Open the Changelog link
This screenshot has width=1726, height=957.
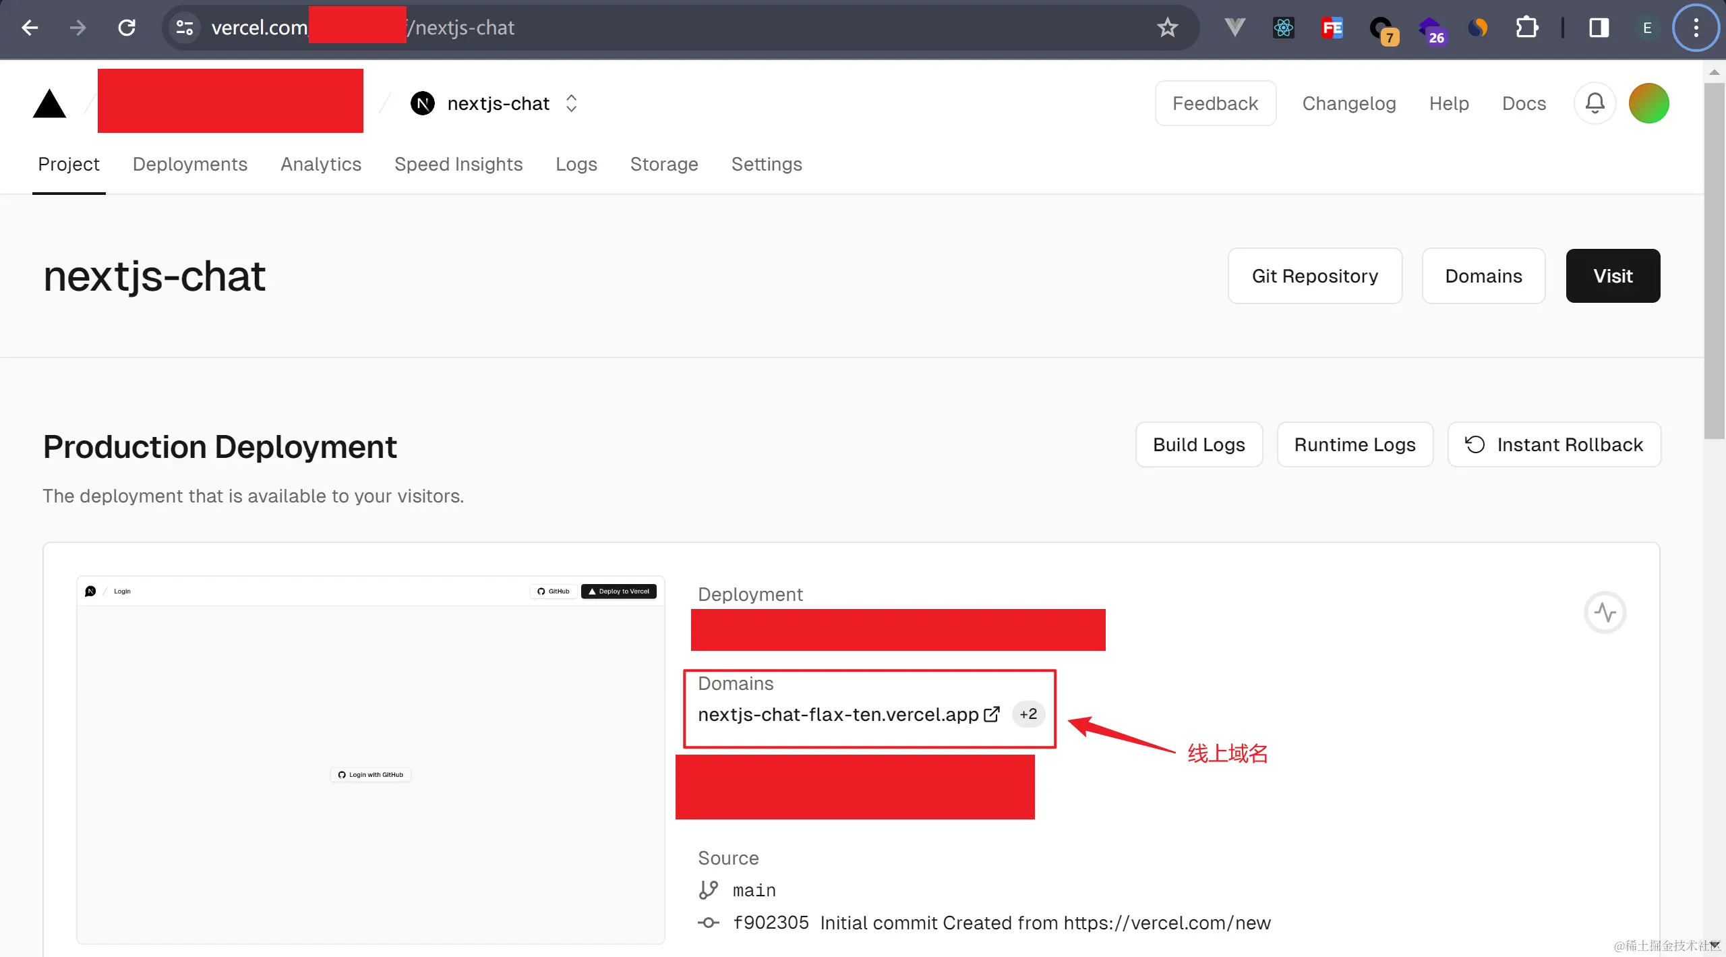[1348, 103]
